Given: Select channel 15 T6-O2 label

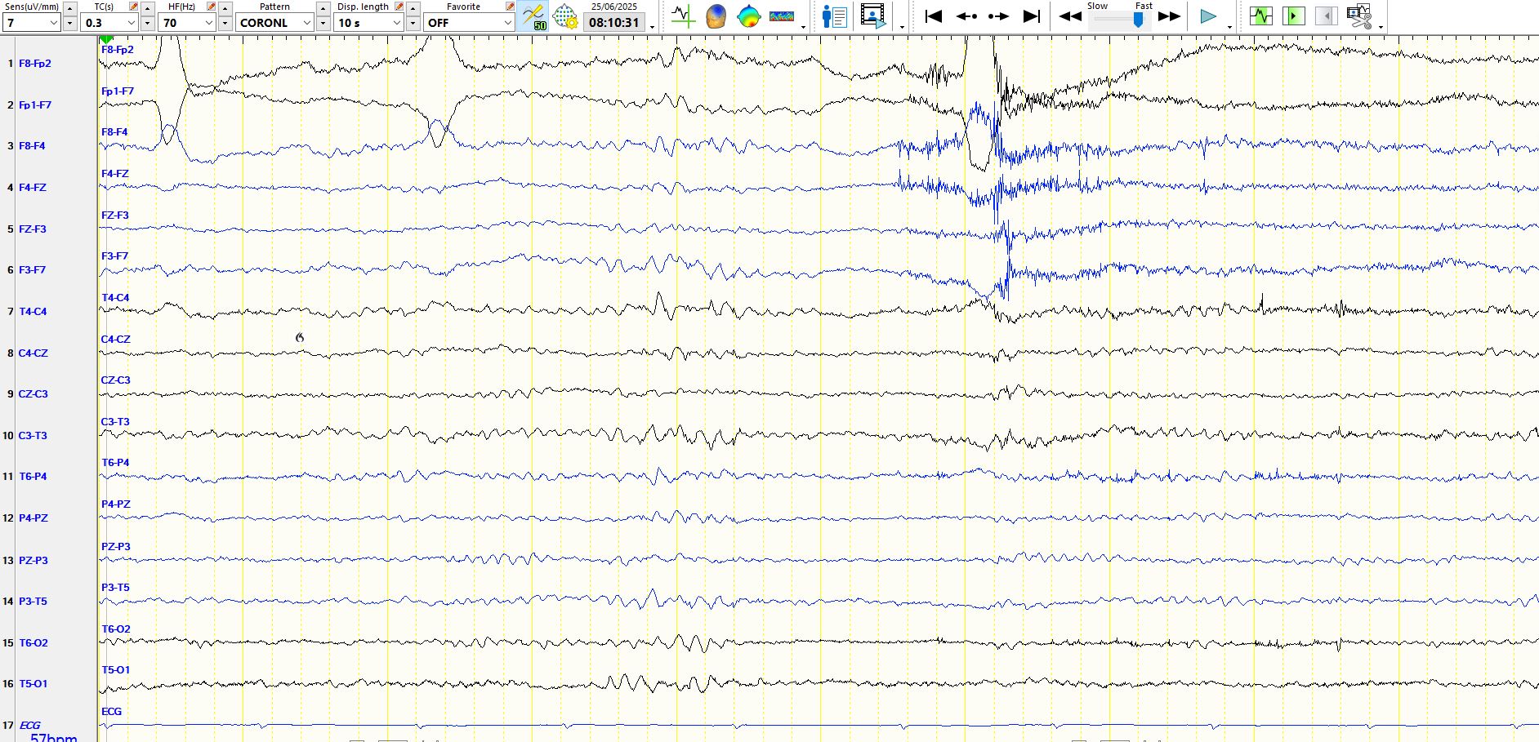Looking at the screenshot, I should pyautogui.click(x=33, y=642).
